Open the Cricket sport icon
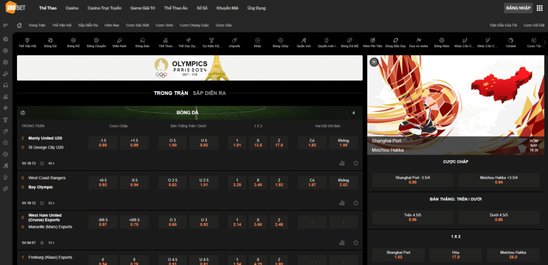 tap(511, 43)
